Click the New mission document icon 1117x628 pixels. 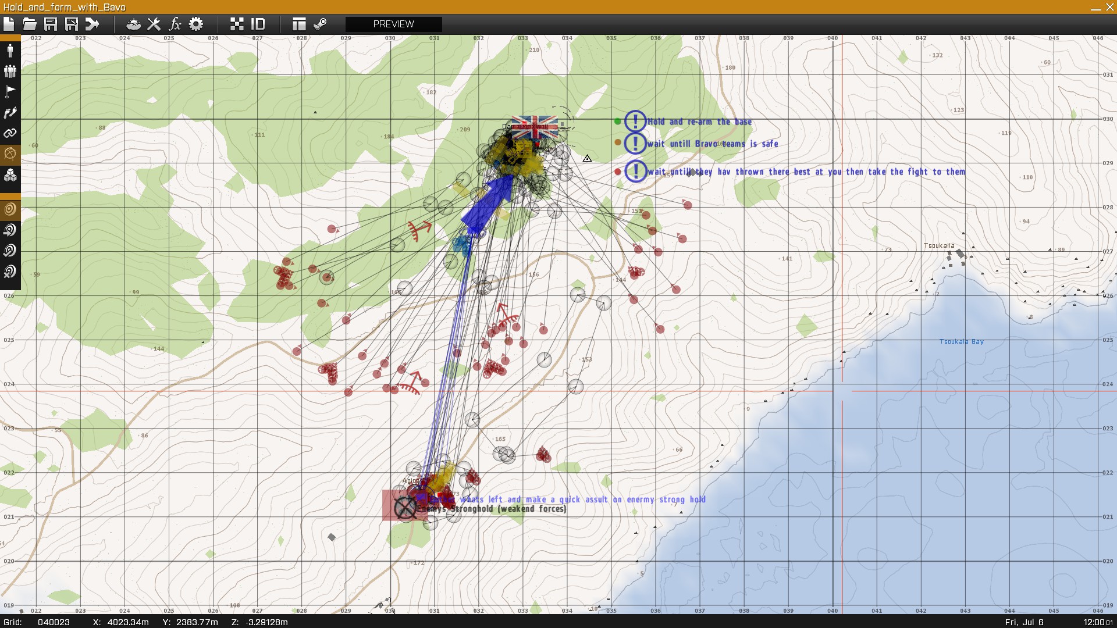point(9,24)
